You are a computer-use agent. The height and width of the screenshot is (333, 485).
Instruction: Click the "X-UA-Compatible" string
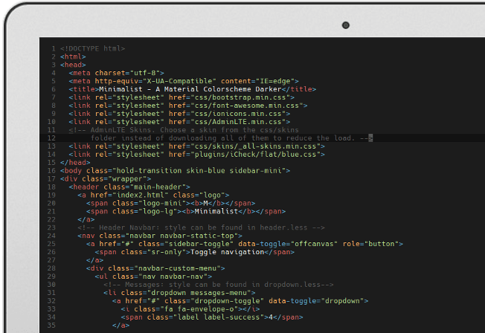(x=182, y=81)
